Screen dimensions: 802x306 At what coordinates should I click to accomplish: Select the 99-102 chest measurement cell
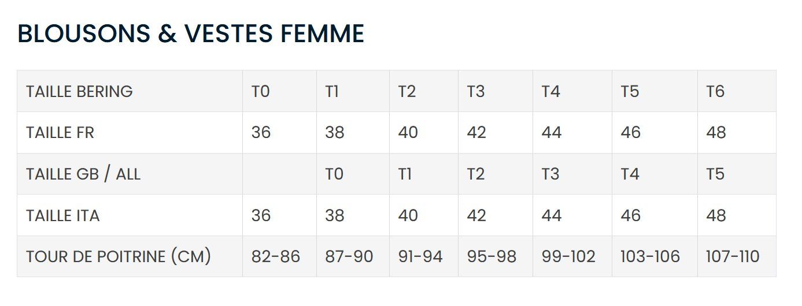click(568, 256)
